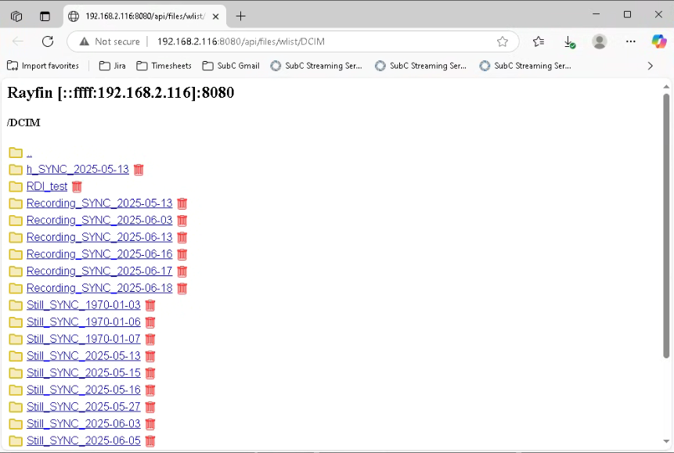Open a new tab with the plus icon
674x453 pixels.
pyautogui.click(x=241, y=16)
